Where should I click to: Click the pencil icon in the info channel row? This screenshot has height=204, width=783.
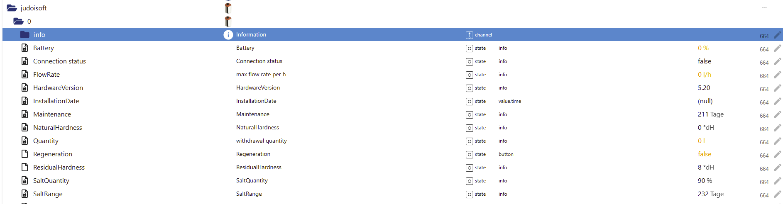777,35
